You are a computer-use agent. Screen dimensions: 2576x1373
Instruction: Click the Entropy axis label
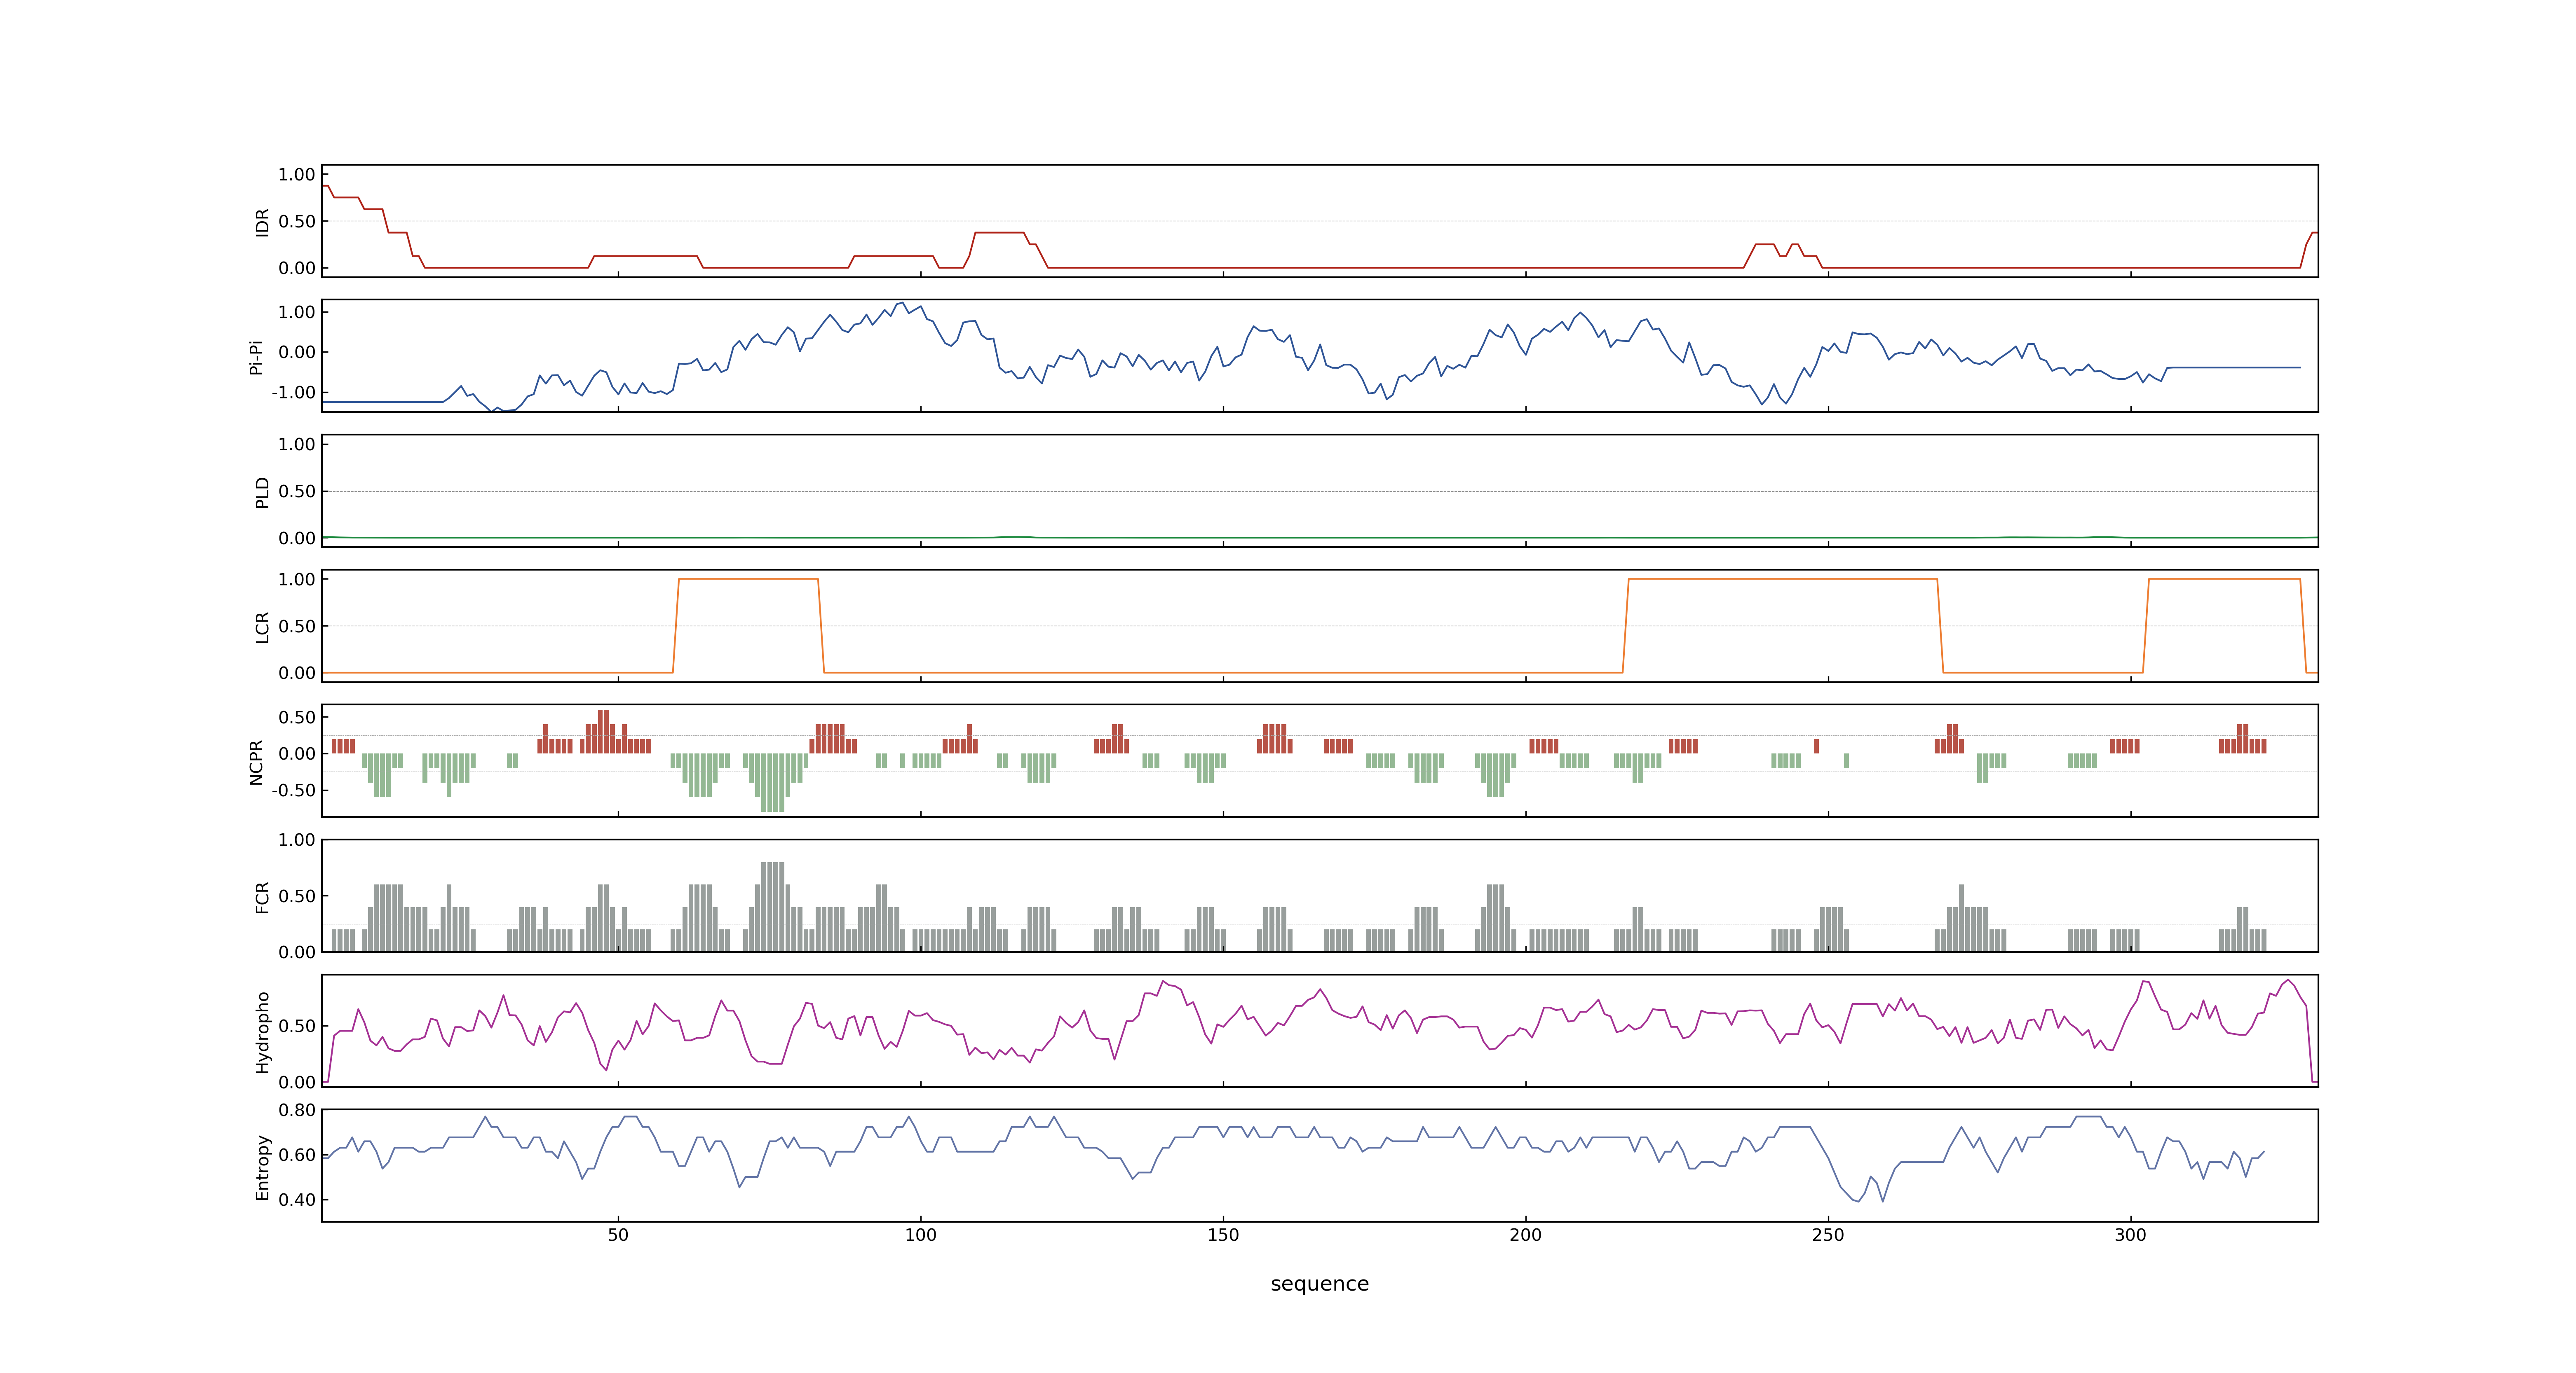pyautogui.click(x=262, y=1166)
